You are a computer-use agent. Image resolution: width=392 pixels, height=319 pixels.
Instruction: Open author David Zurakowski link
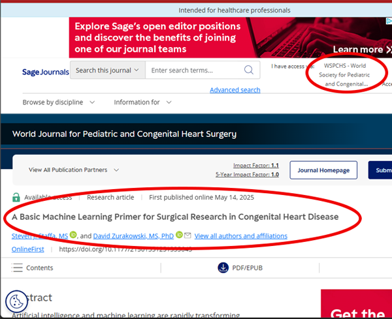tap(133, 236)
